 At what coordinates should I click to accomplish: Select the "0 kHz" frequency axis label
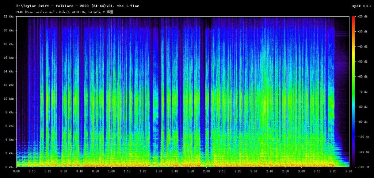[x=10, y=167]
